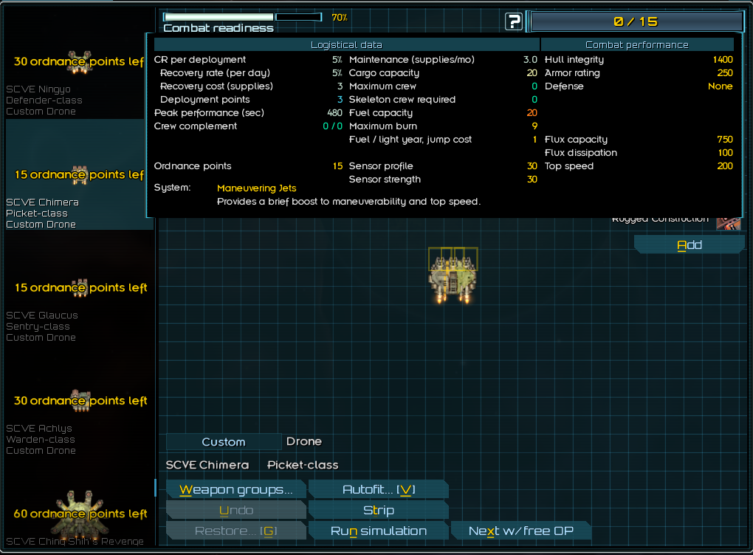Open Weapon groups settings
Viewport: 753px width, 555px height.
coord(235,489)
